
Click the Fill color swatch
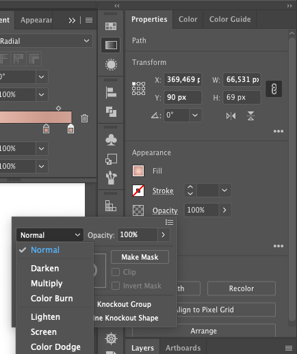(x=138, y=171)
